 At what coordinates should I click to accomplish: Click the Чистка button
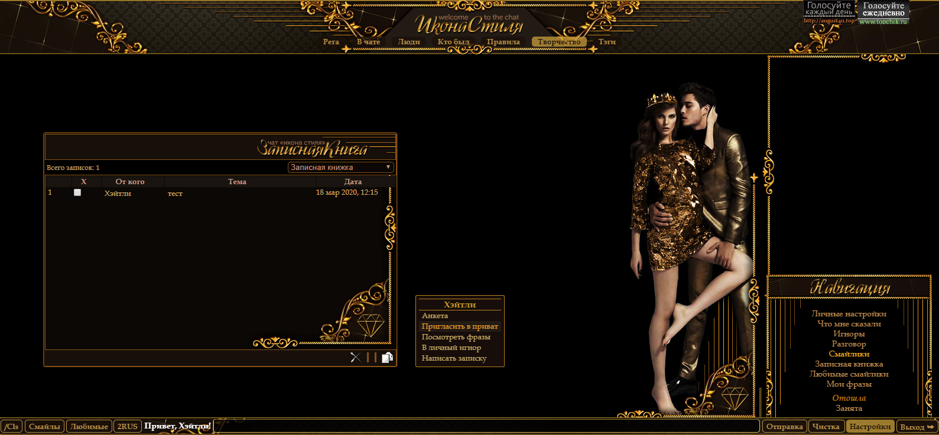tap(826, 426)
